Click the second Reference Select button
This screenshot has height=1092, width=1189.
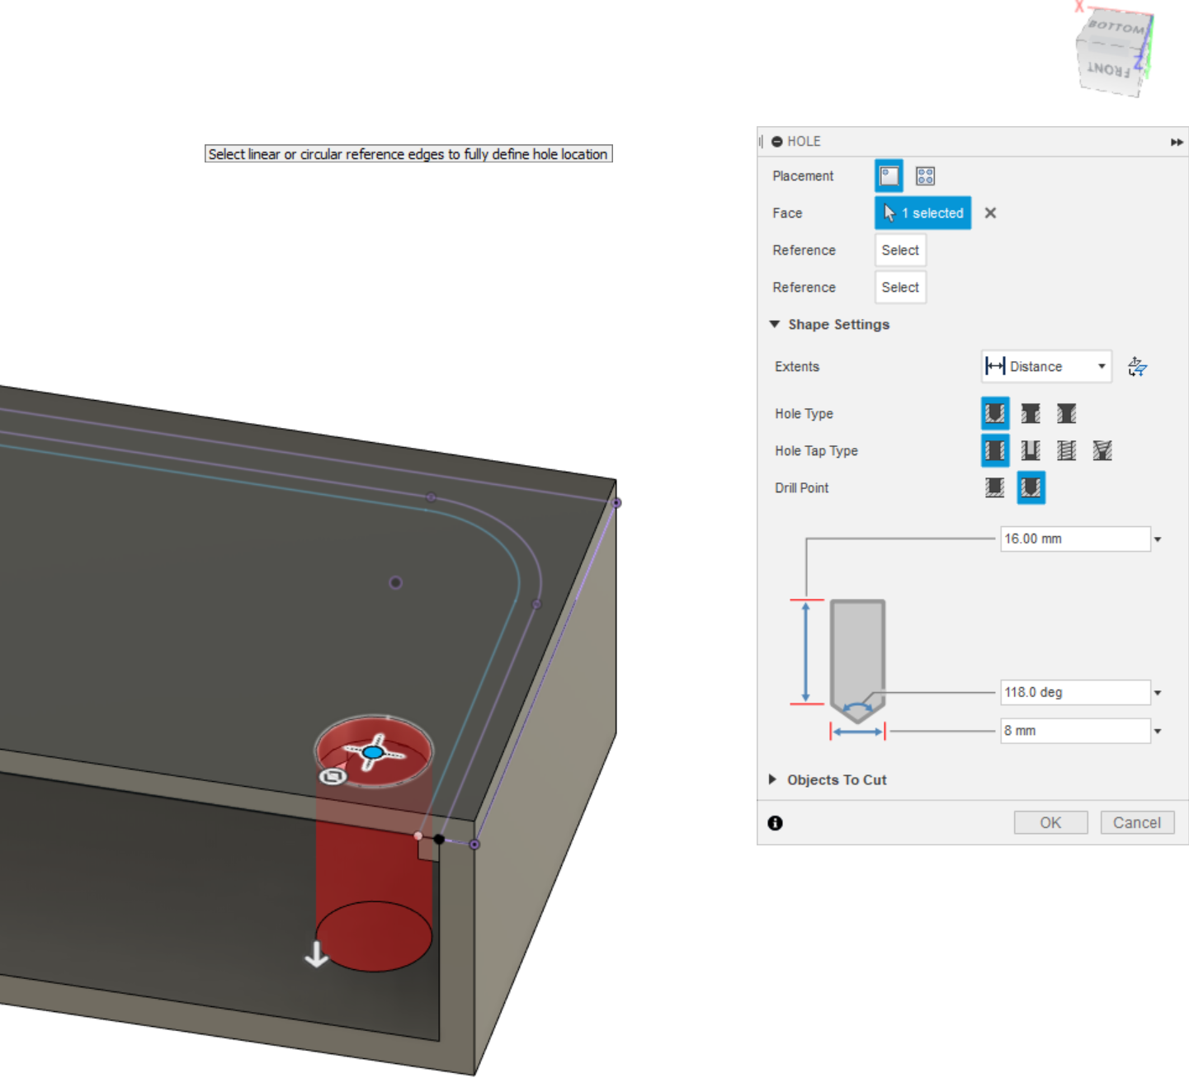pyautogui.click(x=900, y=287)
